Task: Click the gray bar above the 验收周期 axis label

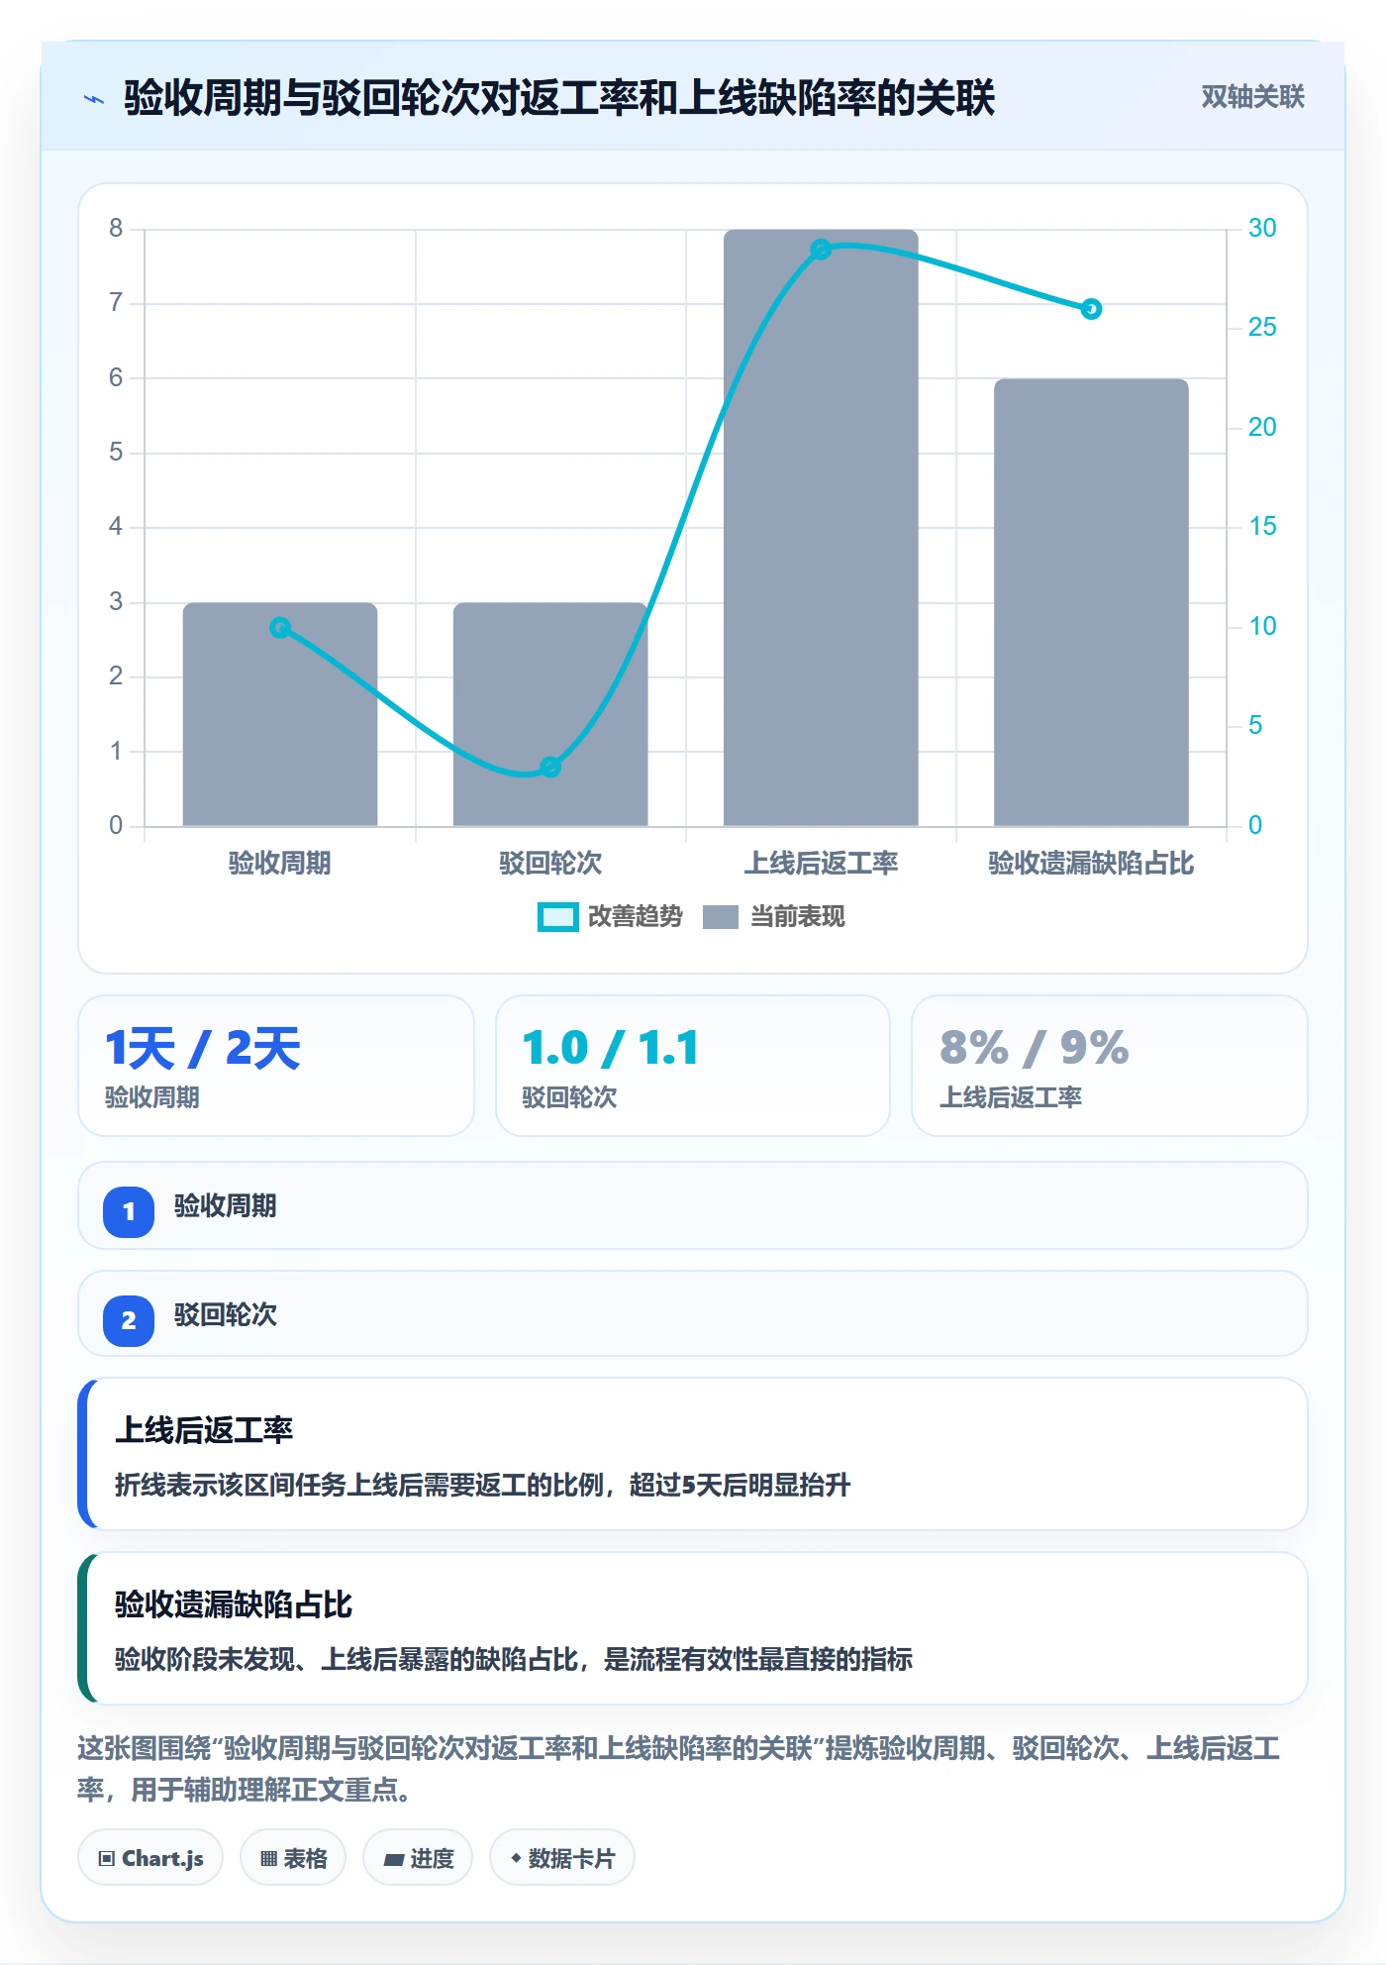Action: [x=280, y=714]
